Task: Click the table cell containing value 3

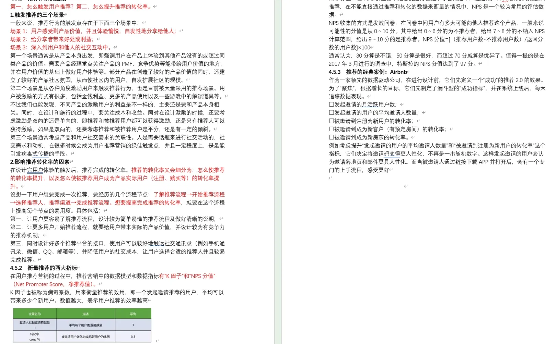Action: click(x=133, y=325)
